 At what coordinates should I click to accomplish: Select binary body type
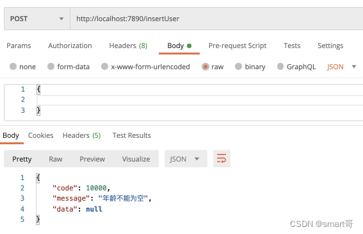238,67
